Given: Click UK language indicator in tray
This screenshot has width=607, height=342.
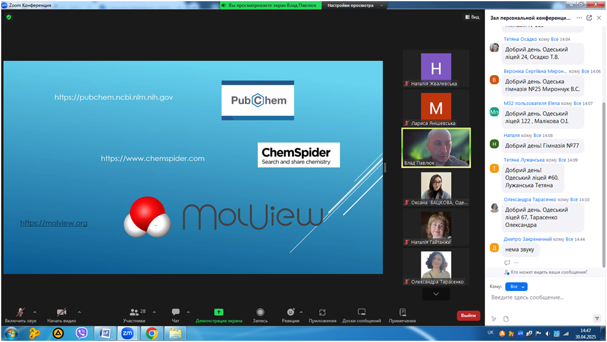Looking at the screenshot, I should [x=490, y=333].
